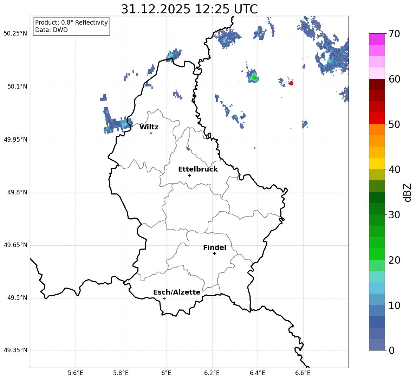
Task: Click the Wiltz city label
Action: click(149, 127)
